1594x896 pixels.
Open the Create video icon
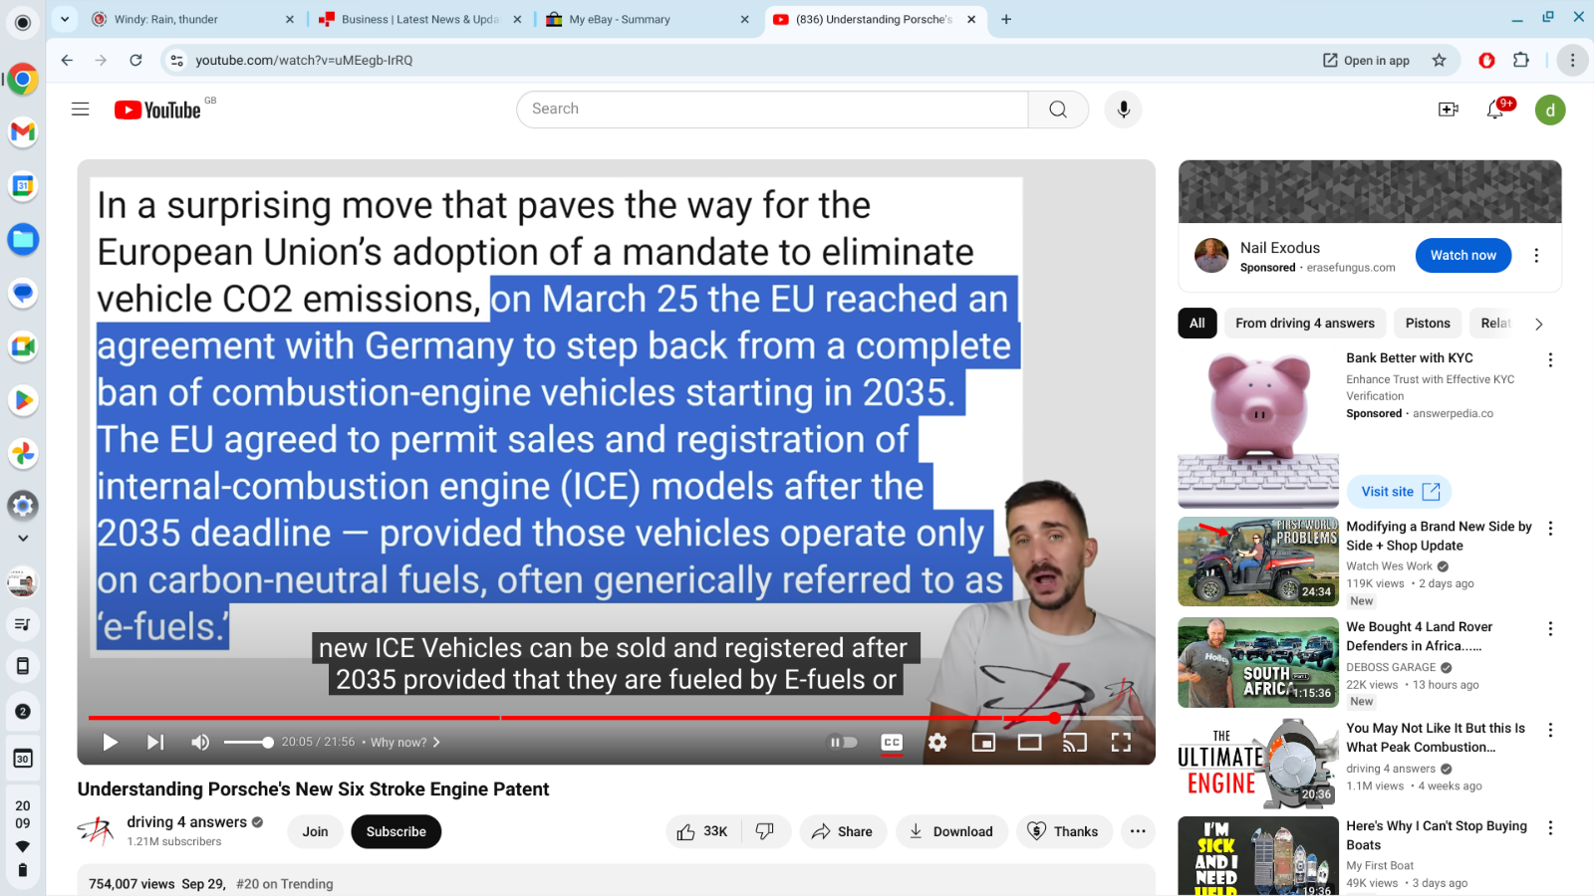click(x=1449, y=110)
